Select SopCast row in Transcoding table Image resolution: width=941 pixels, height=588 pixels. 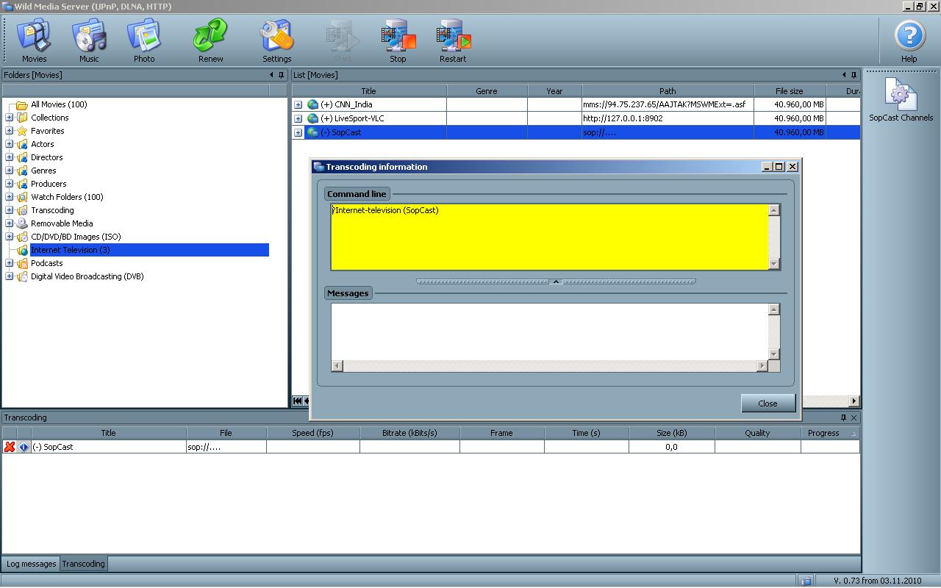click(x=430, y=447)
